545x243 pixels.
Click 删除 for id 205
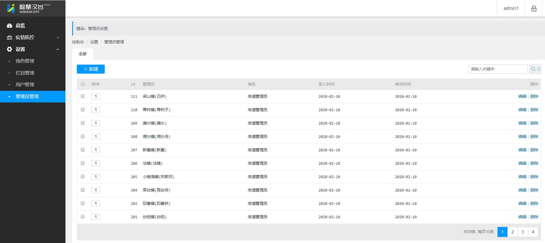(x=534, y=177)
